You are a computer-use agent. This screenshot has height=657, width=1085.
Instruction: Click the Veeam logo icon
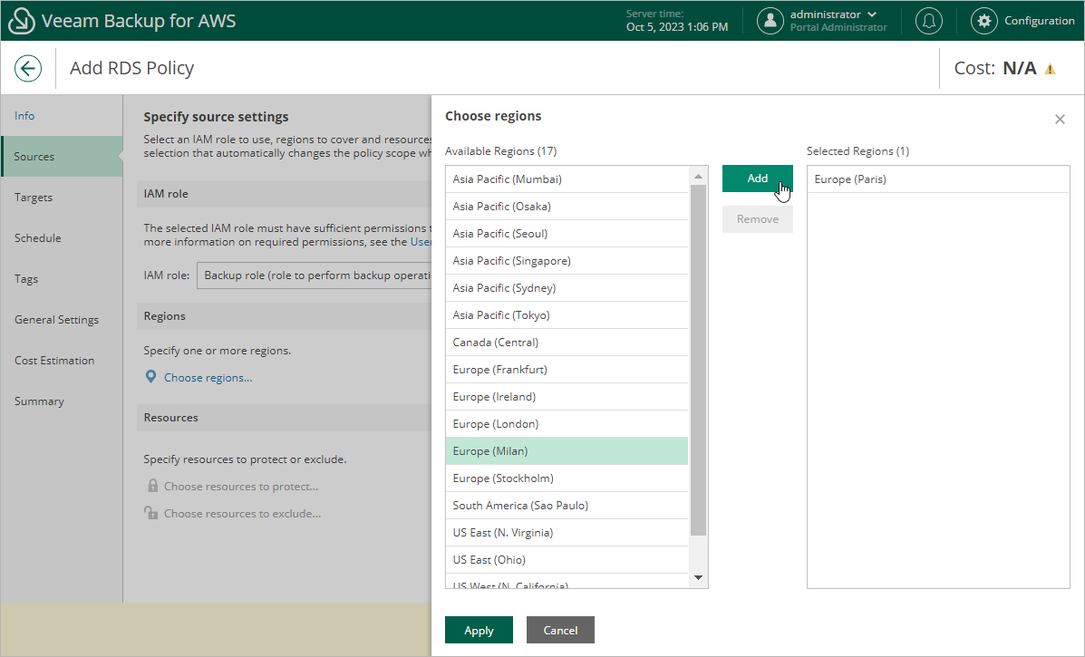22,21
